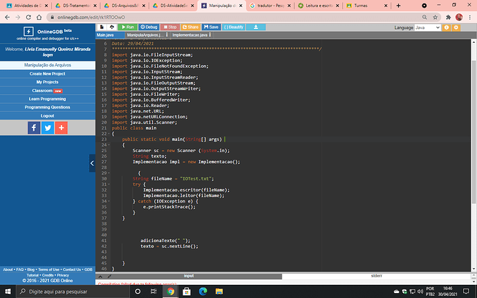Open browser home page icon
The image size is (477, 298).
[x=39, y=17]
